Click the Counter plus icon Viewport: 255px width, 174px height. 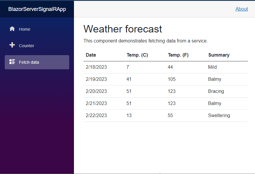[x=12, y=45]
